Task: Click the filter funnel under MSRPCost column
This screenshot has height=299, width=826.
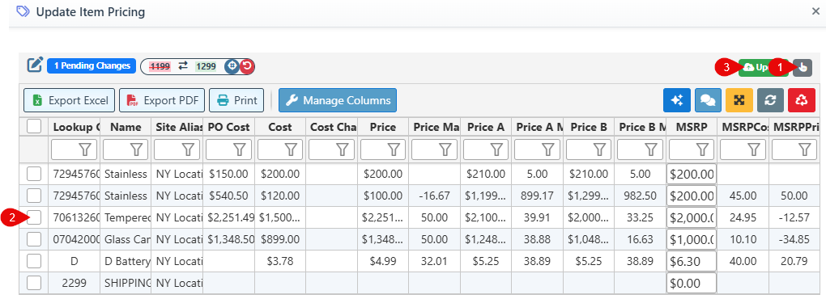Action: [754, 150]
